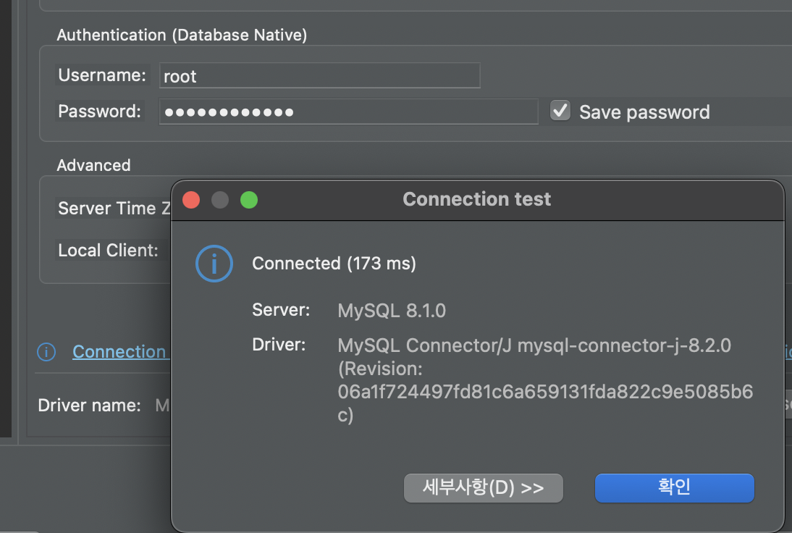The width and height of the screenshot is (792, 533).
Task: Click the Authentication (Database Native) heading
Action: [x=182, y=35]
